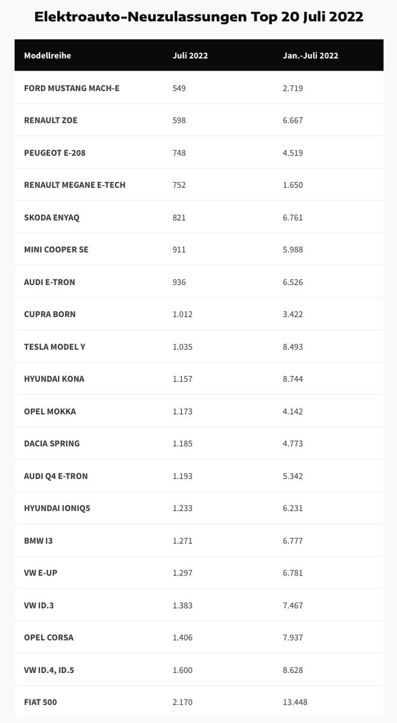Viewport: 397px width, 723px height.
Task: Click the RENAULT MEGANE E-TECH cell
Action: [75, 185]
